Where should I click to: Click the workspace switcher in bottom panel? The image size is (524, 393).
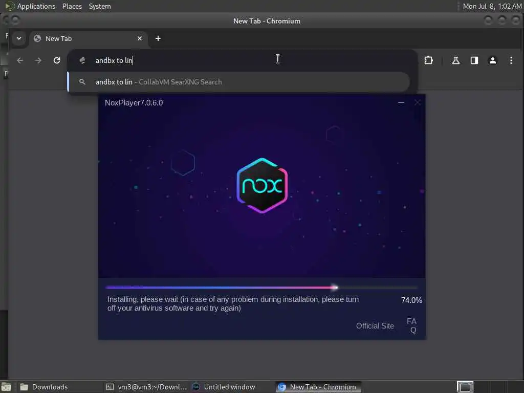point(465,387)
